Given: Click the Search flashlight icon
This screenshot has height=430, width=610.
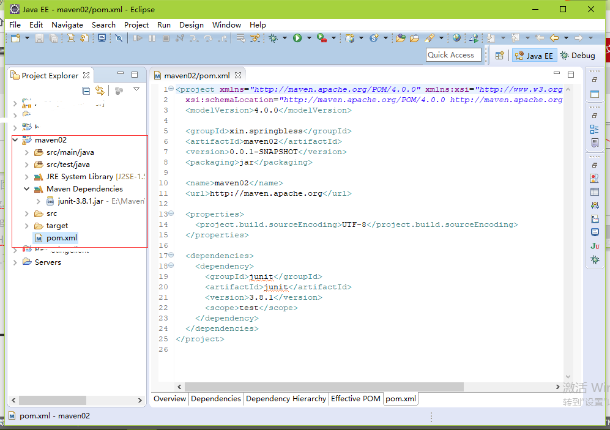Looking at the screenshot, I should [430, 38].
